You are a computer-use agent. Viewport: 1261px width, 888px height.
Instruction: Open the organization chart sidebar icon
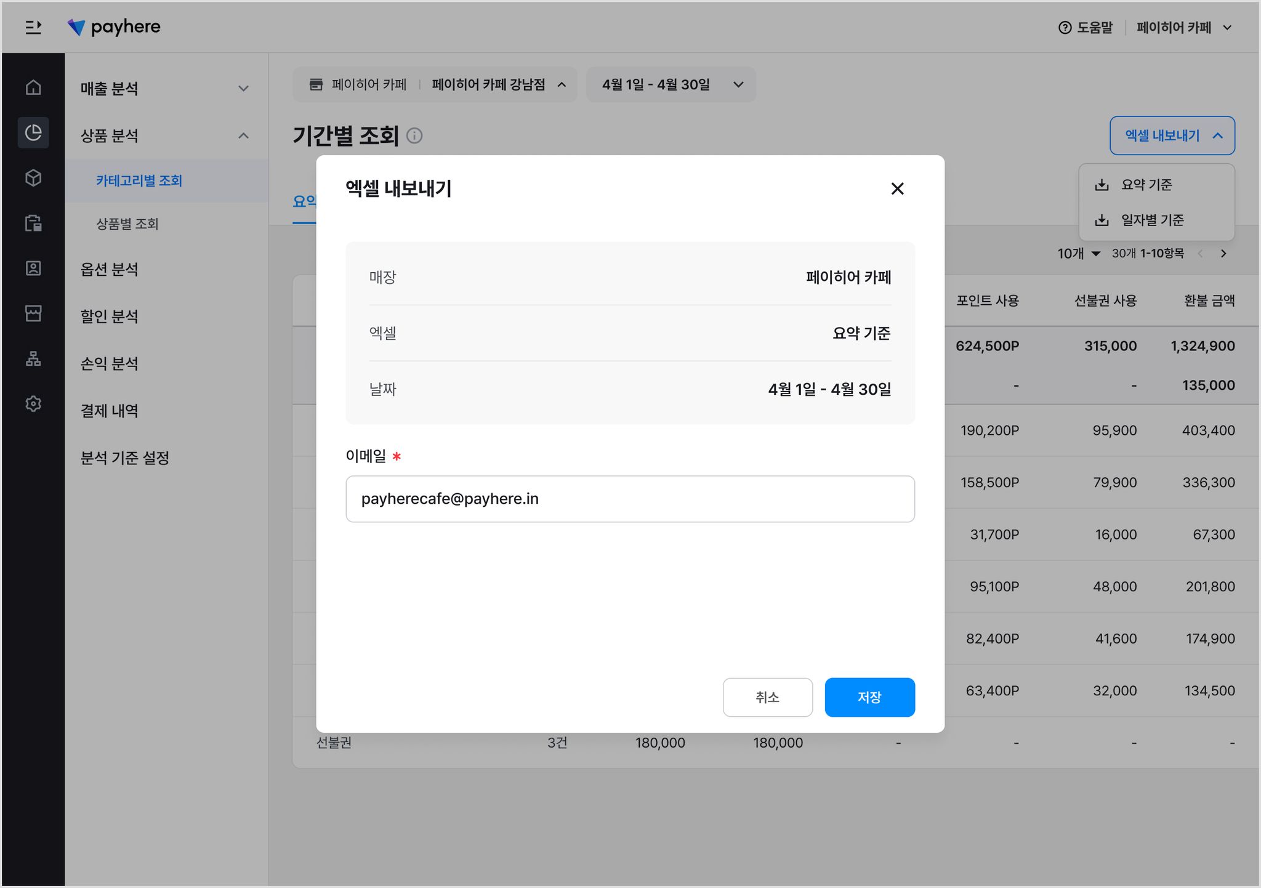click(33, 358)
